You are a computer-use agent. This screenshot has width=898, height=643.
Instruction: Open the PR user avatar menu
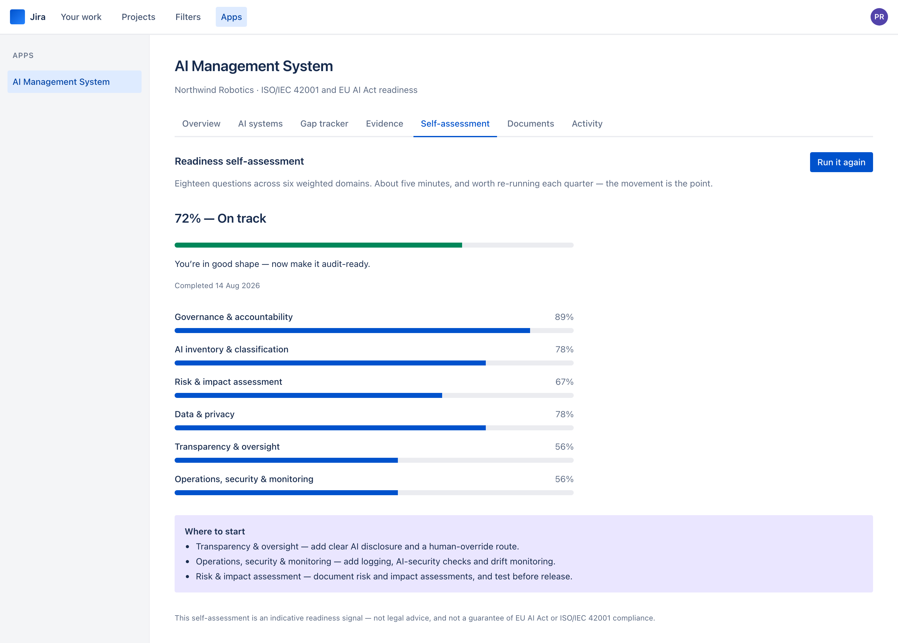879,17
